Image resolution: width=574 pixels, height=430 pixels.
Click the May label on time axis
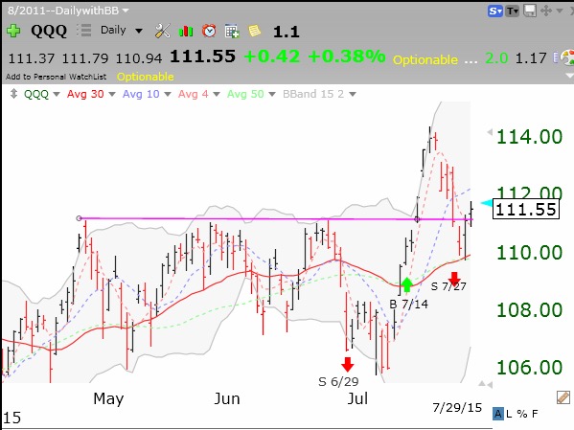[108, 399]
